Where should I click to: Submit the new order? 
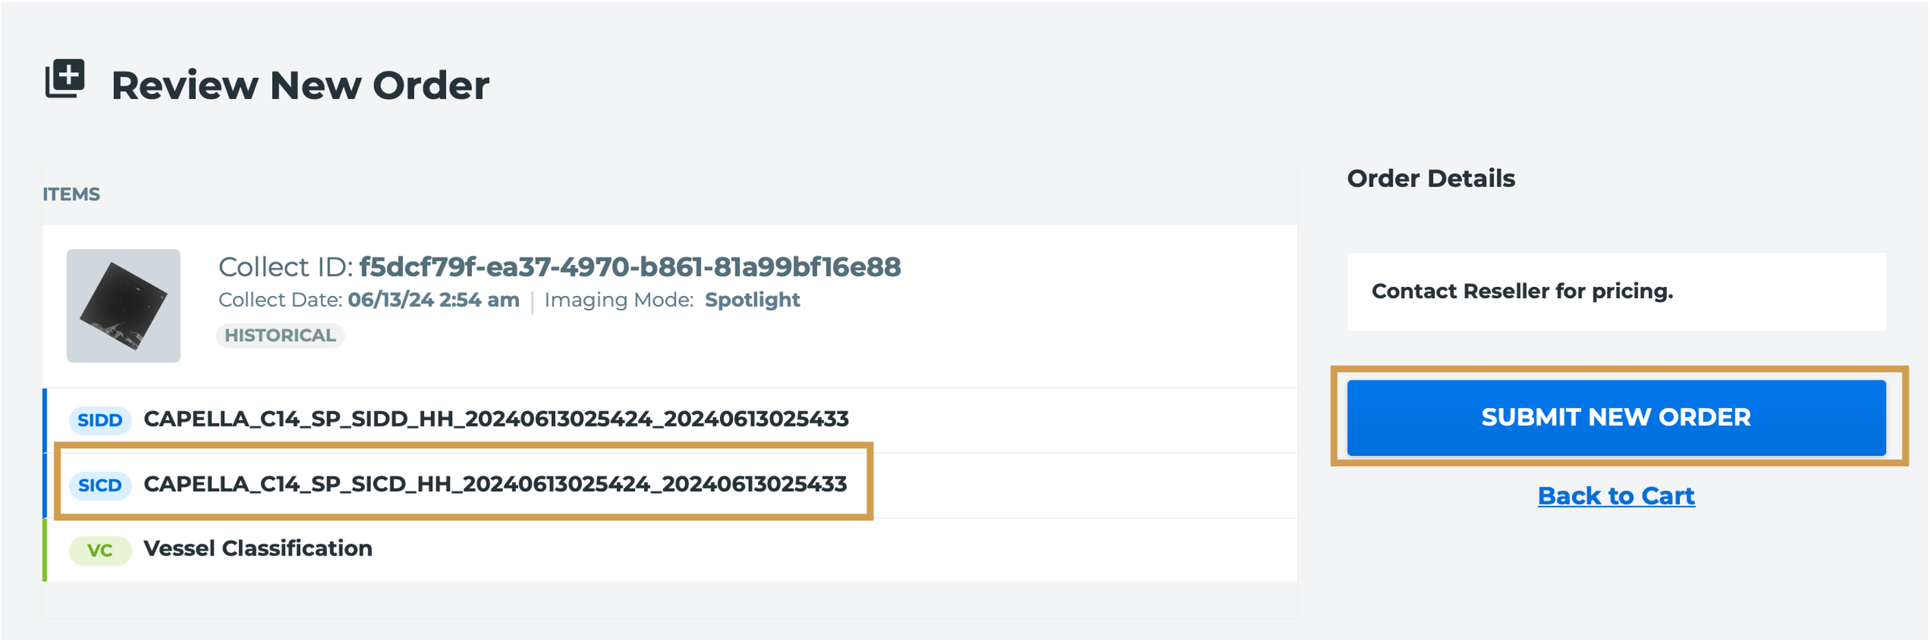pos(1616,418)
